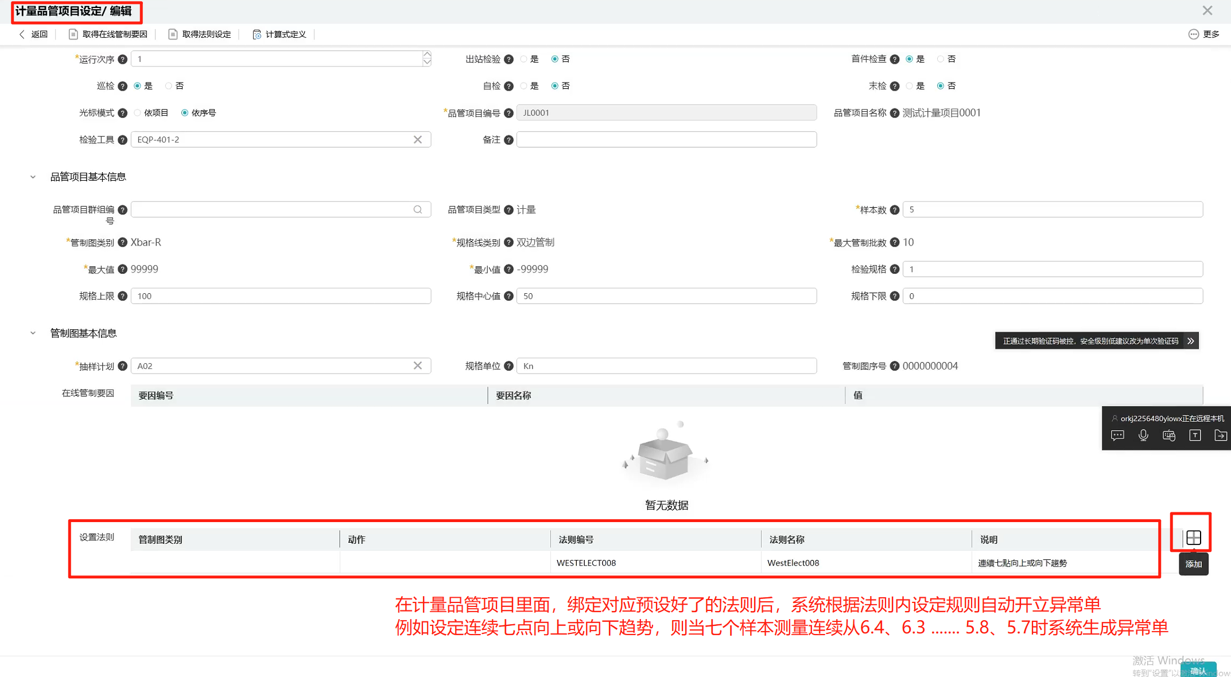The image size is (1231, 677).
Task: Click 取得法则设定 button
Action: click(x=199, y=34)
